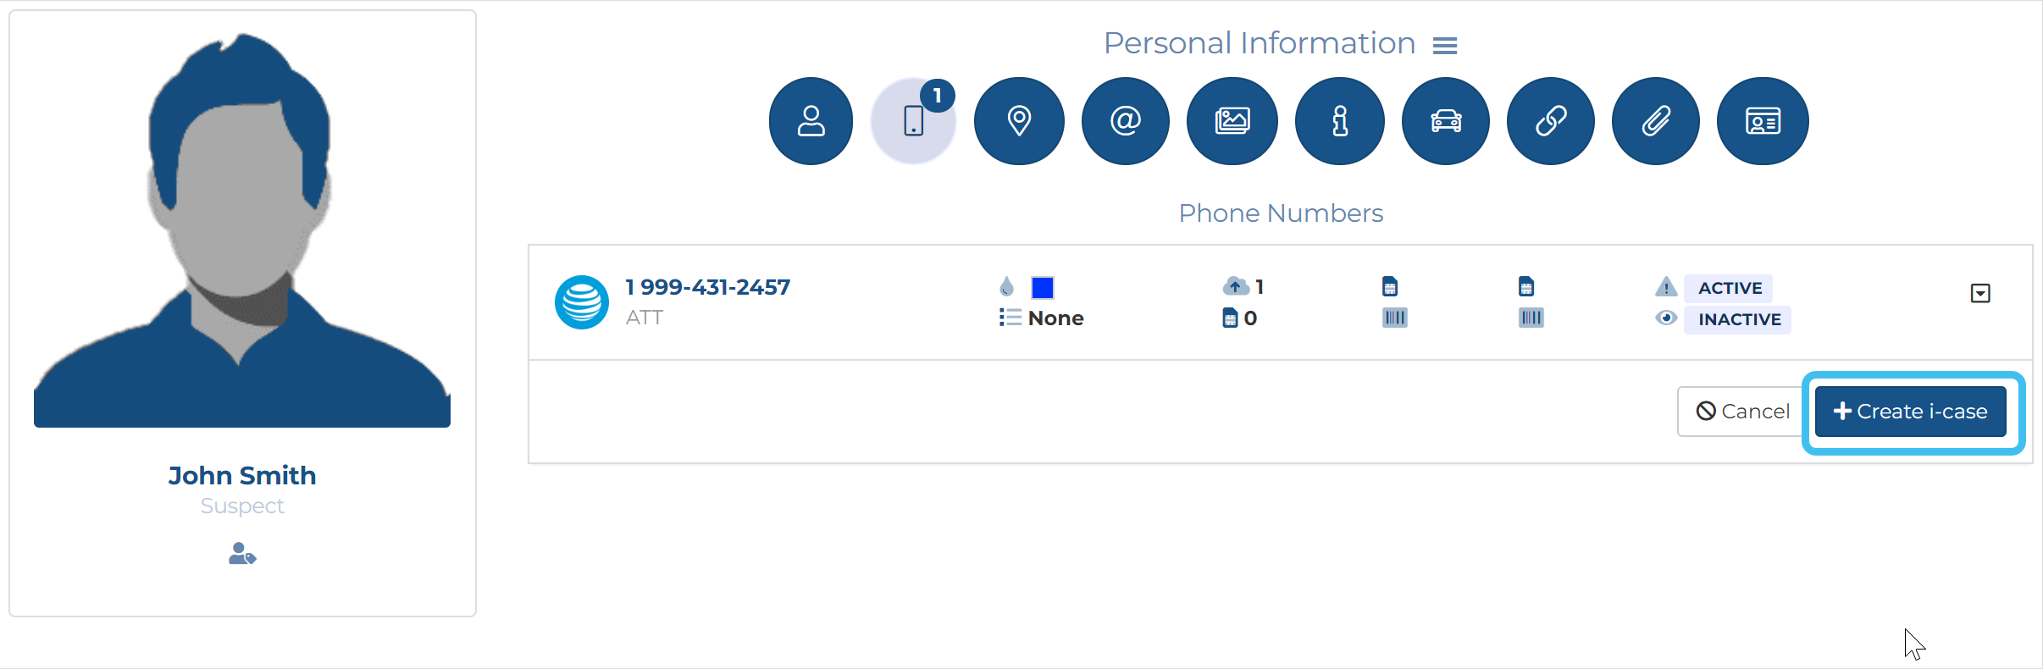Click the eye visibility icon
The image size is (2043, 669).
(x=1665, y=318)
